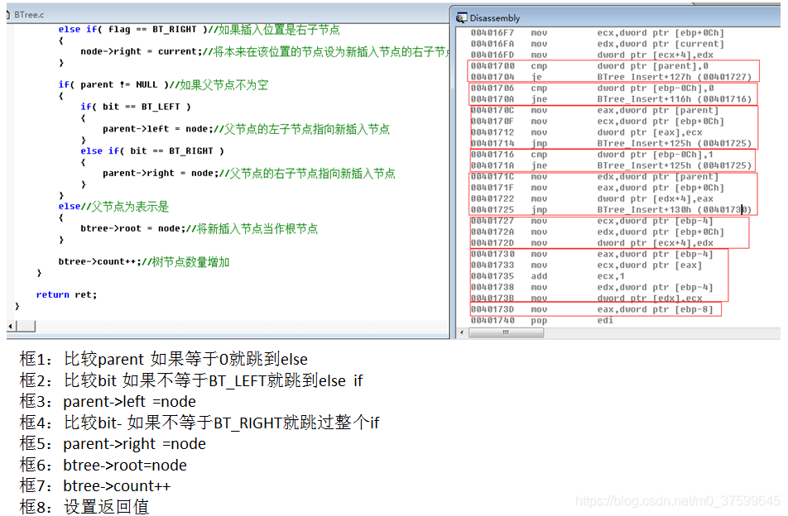Click the note '框7: btree->count++'
Viewport: 788px width, 516px height.
click(95, 485)
